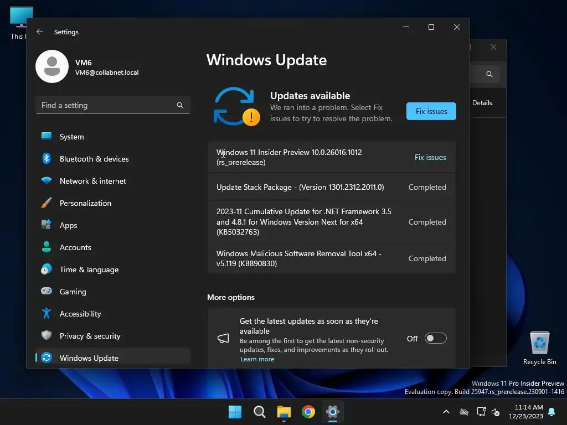
Task: Launch Google Chrome from the taskbar
Action: 308,412
